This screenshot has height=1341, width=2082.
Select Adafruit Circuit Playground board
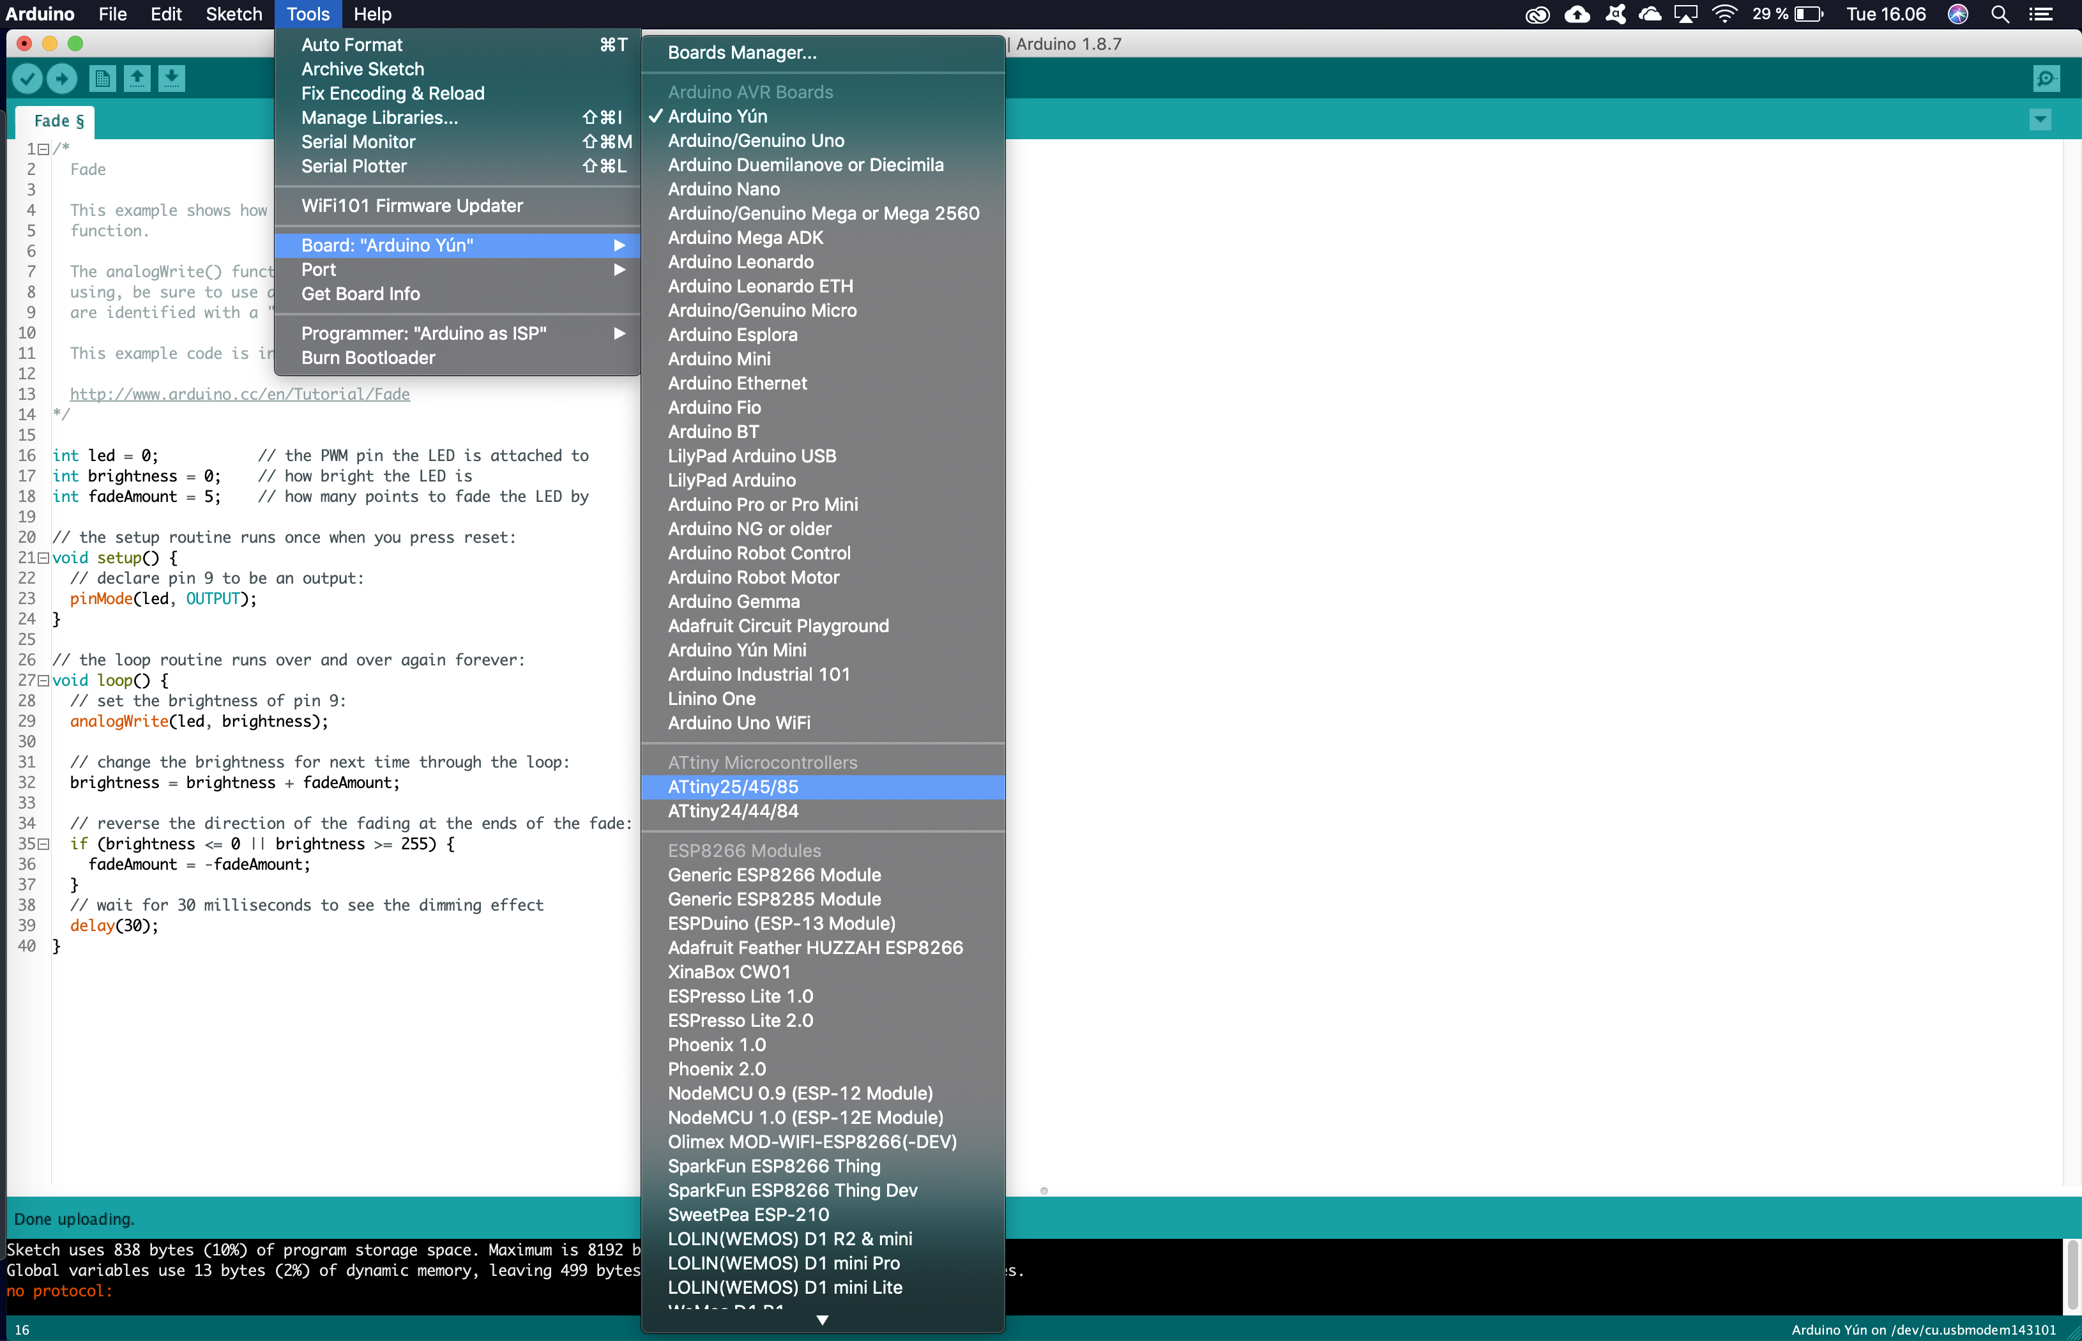click(x=823, y=626)
